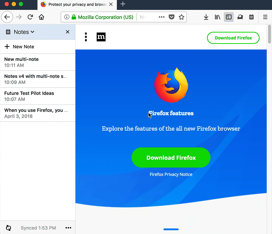
Task: Click outlined Download Firefox header button
Action: coord(233,38)
